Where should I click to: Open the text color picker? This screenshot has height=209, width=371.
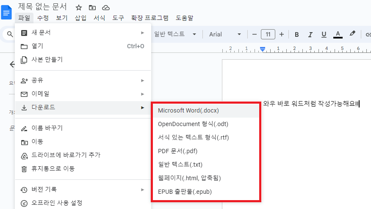[338, 35]
